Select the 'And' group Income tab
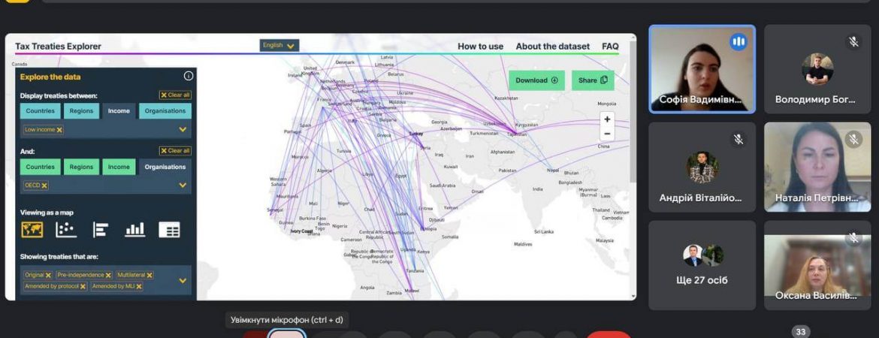Image resolution: width=879 pixels, height=338 pixels. 119,167
